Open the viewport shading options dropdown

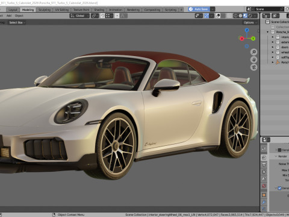(x=255, y=16)
